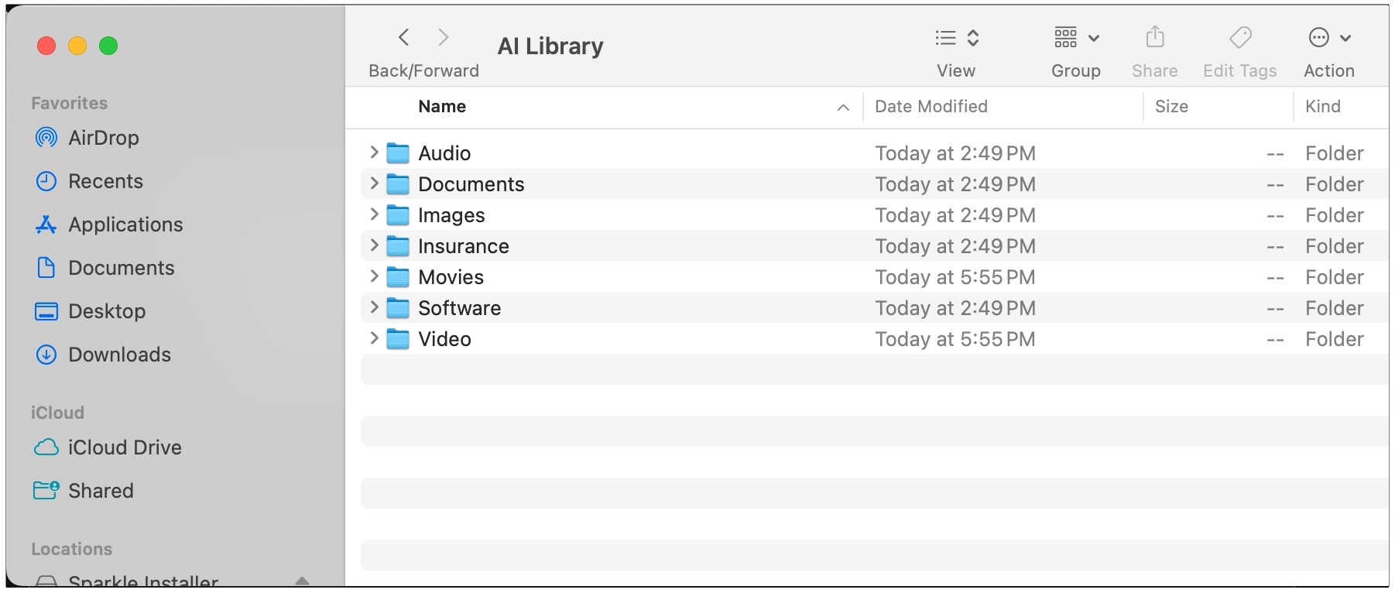Open the Group options dropdown
This screenshot has width=1395, height=593.
coord(1075,38)
